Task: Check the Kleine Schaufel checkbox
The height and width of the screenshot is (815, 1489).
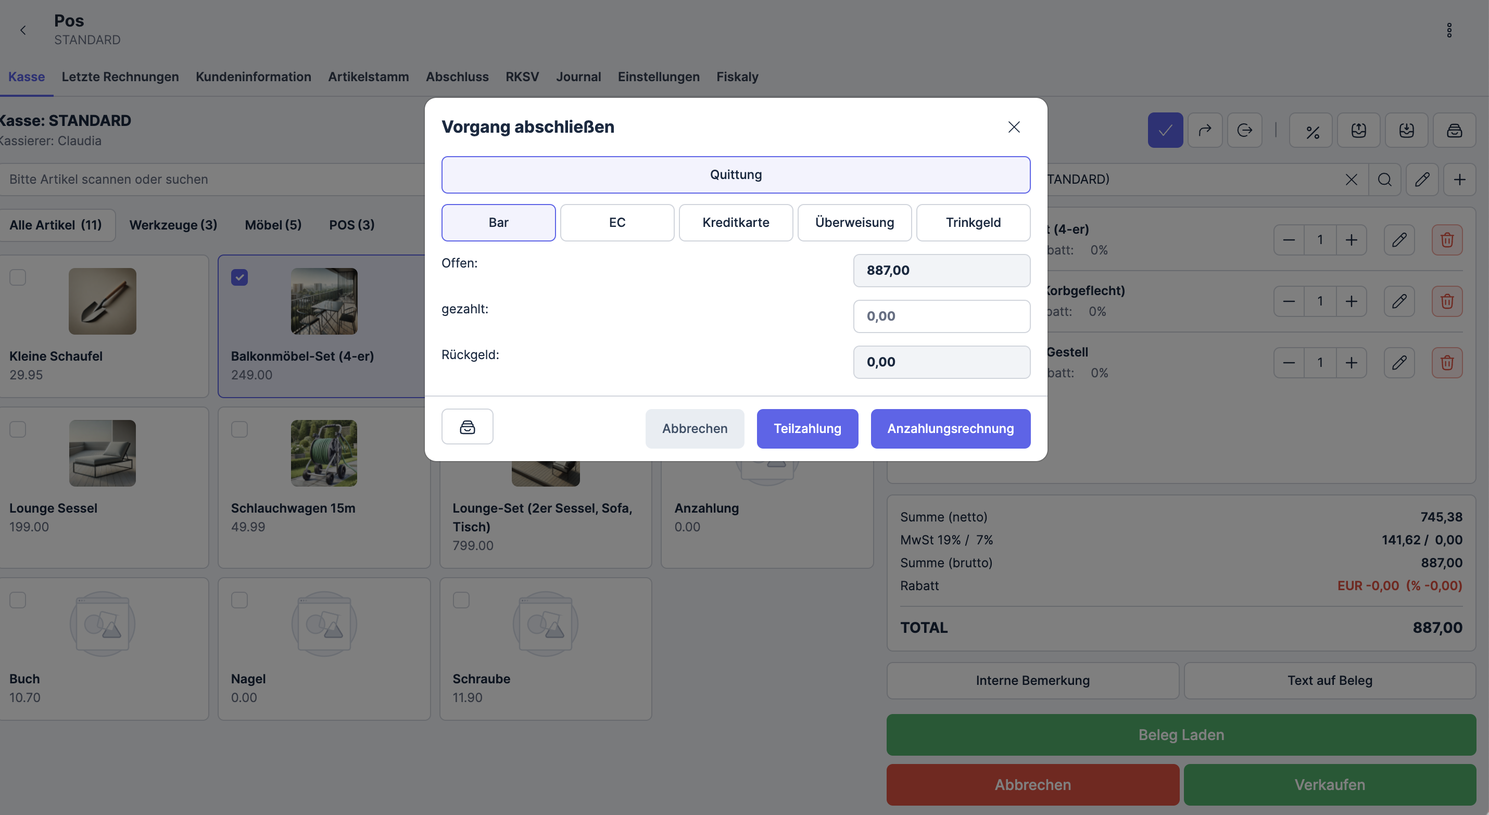Action: (x=18, y=277)
